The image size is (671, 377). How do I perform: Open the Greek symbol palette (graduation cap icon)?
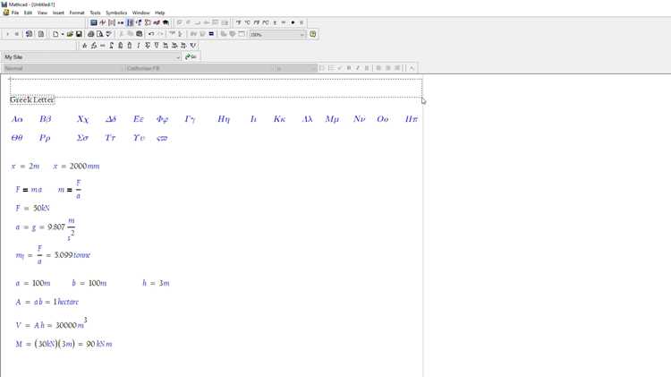pyautogui.click(x=166, y=22)
